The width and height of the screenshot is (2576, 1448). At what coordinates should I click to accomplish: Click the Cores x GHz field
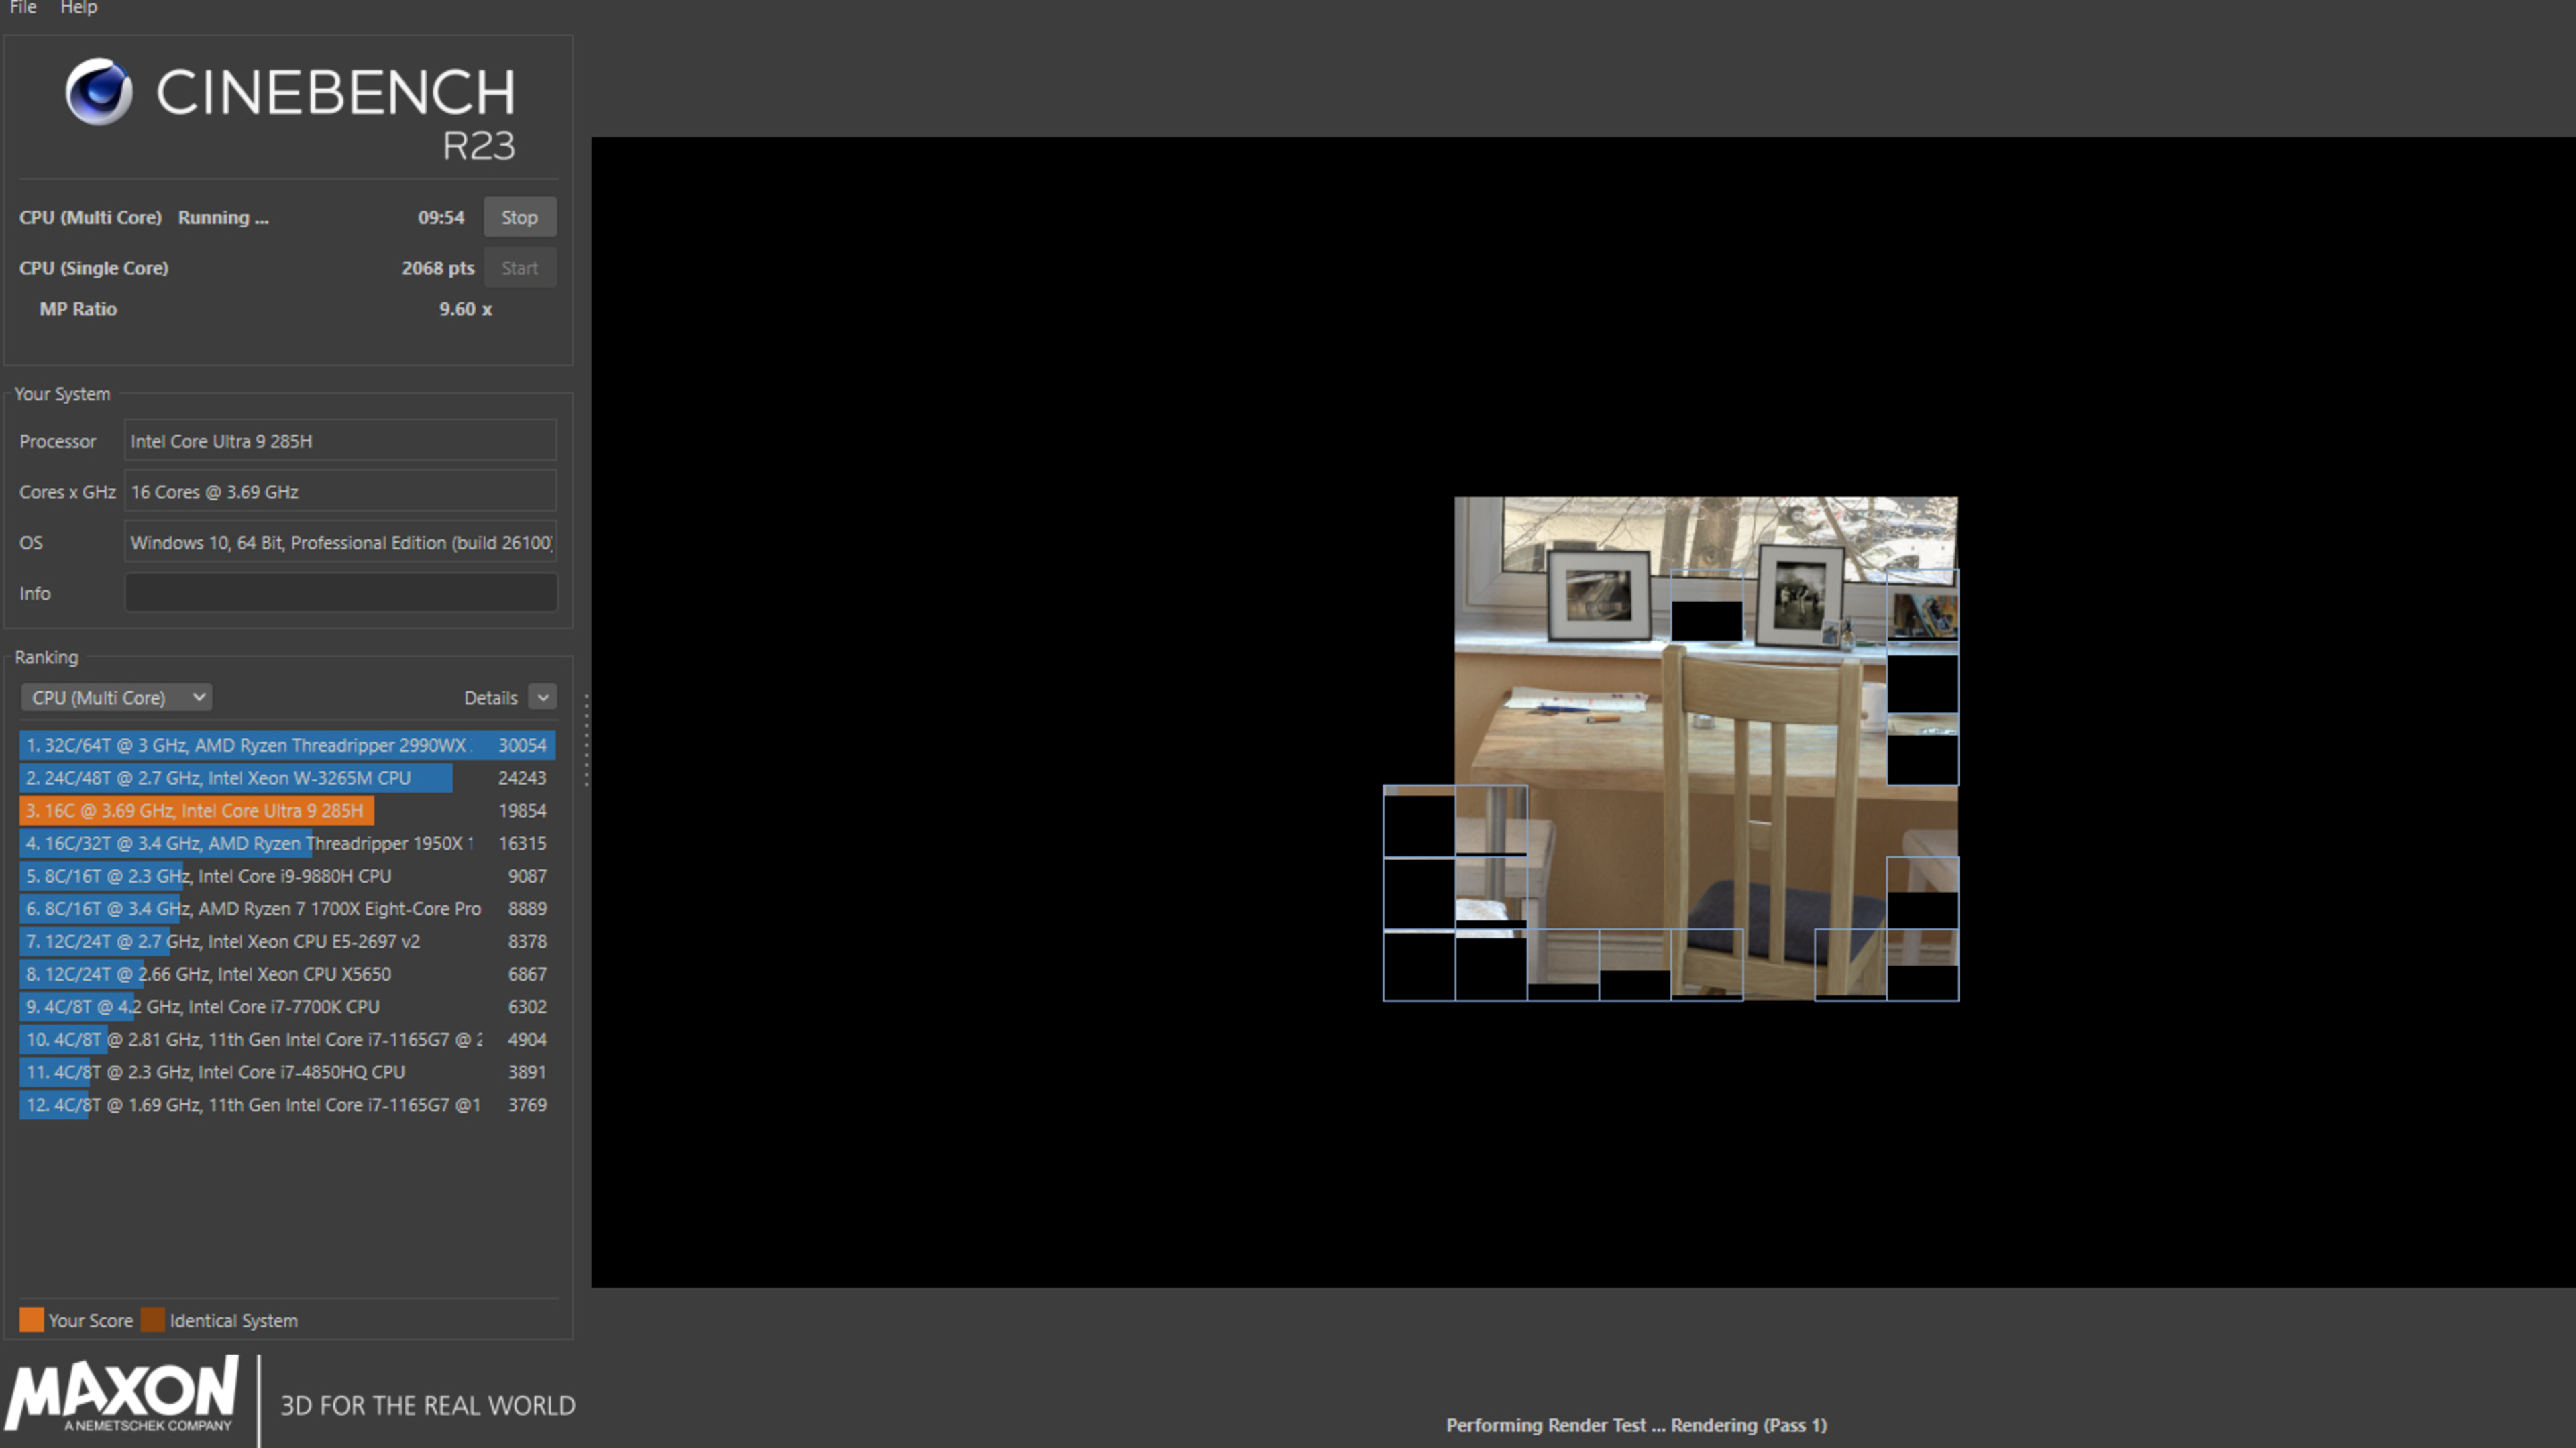pos(340,492)
